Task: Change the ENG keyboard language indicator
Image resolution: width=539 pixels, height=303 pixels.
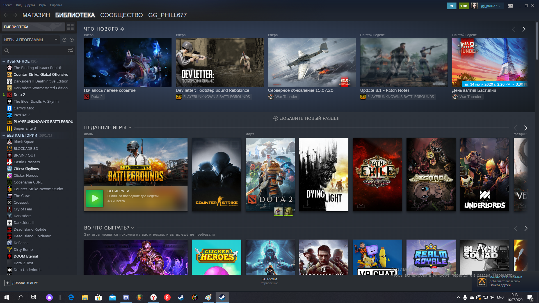Action: point(500,297)
